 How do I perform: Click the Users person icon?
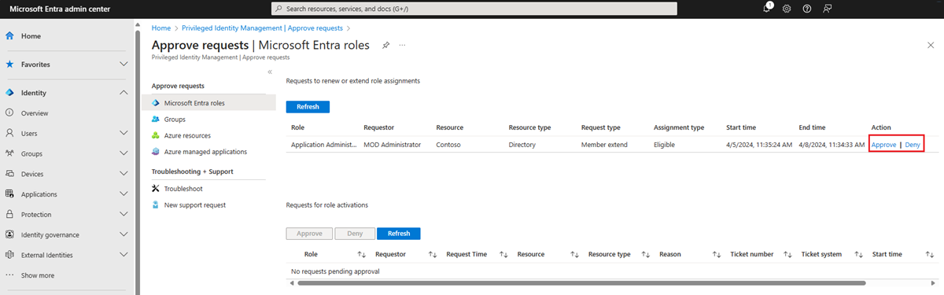pos(10,134)
